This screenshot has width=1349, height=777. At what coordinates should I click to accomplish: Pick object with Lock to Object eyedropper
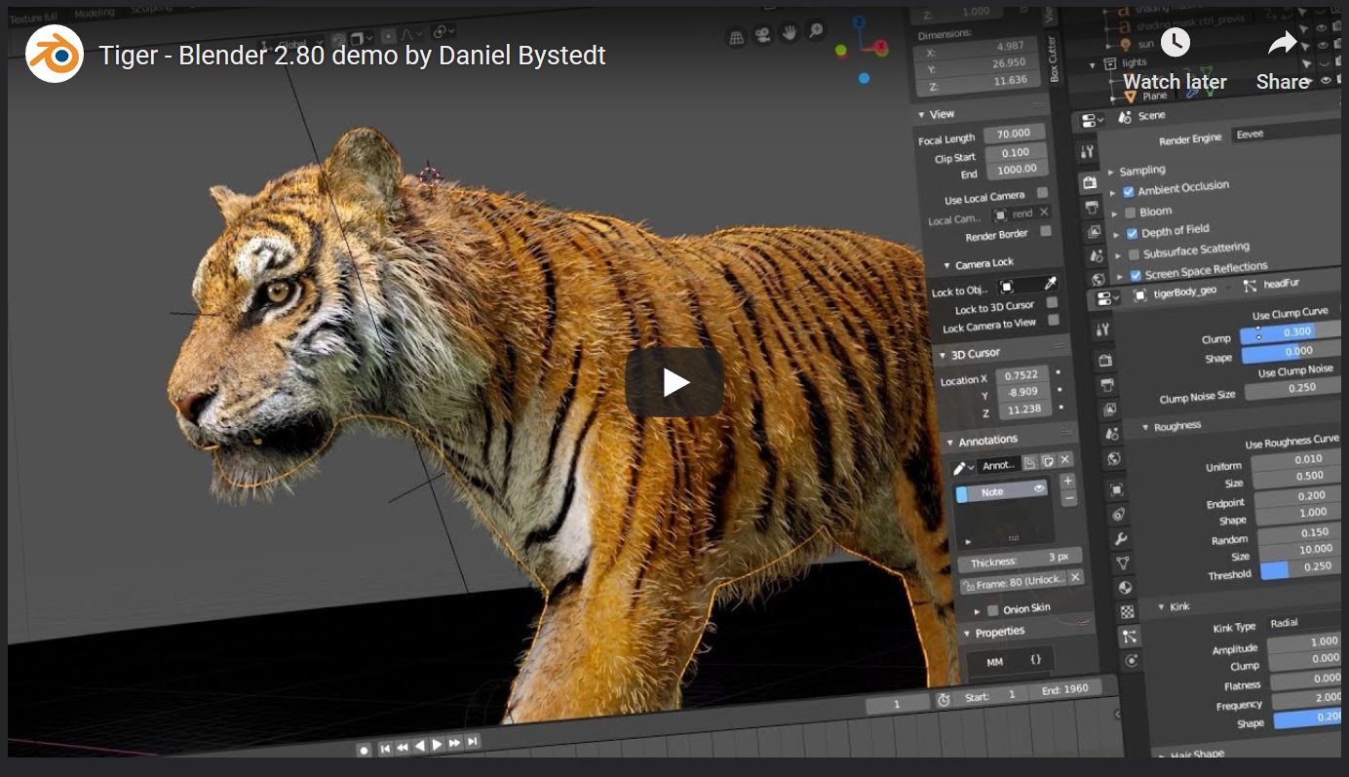[1051, 284]
